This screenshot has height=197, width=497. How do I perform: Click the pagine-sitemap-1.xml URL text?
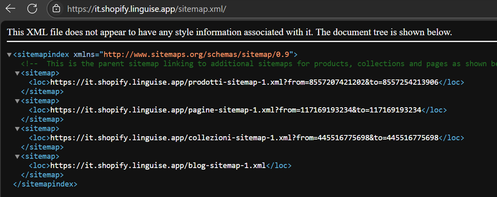point(236,110)
